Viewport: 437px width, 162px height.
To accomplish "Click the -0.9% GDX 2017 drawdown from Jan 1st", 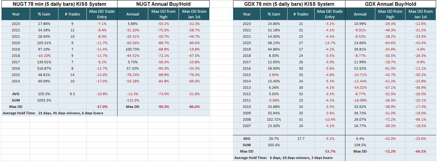I will click(x=421, y=62).
